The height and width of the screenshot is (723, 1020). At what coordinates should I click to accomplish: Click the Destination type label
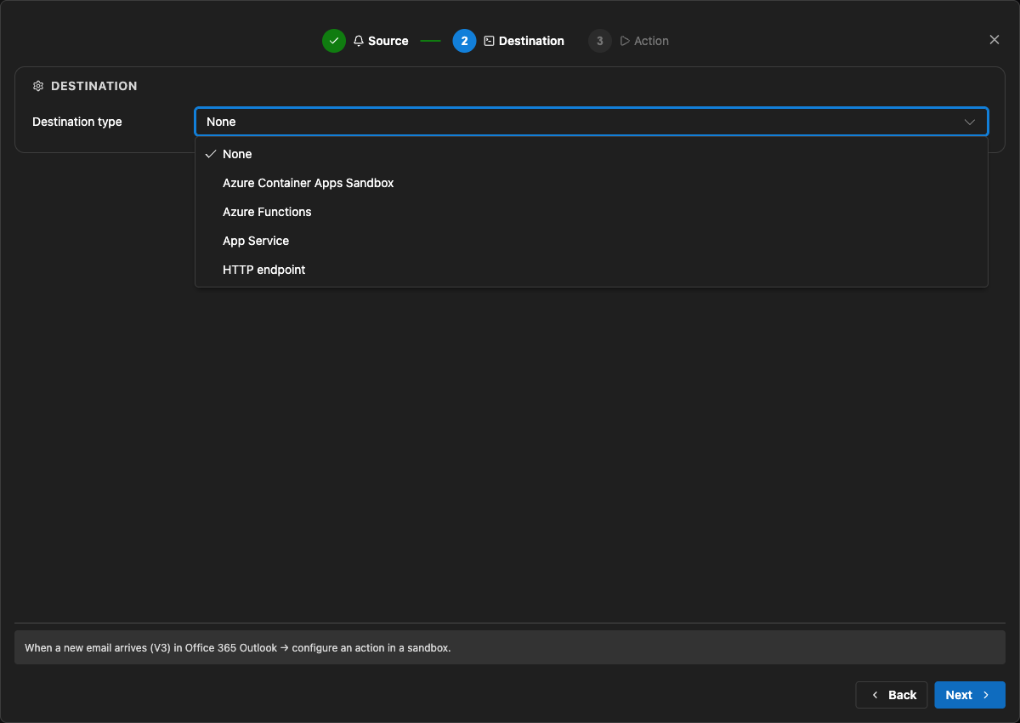point(77,122)
